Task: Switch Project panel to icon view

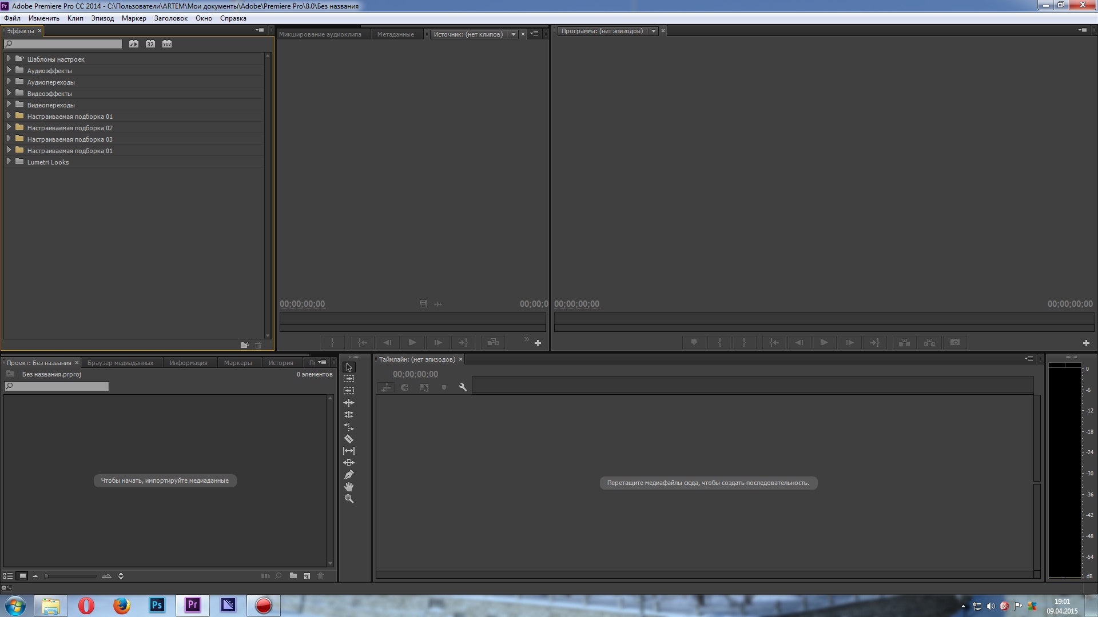Action: (22, 576)
